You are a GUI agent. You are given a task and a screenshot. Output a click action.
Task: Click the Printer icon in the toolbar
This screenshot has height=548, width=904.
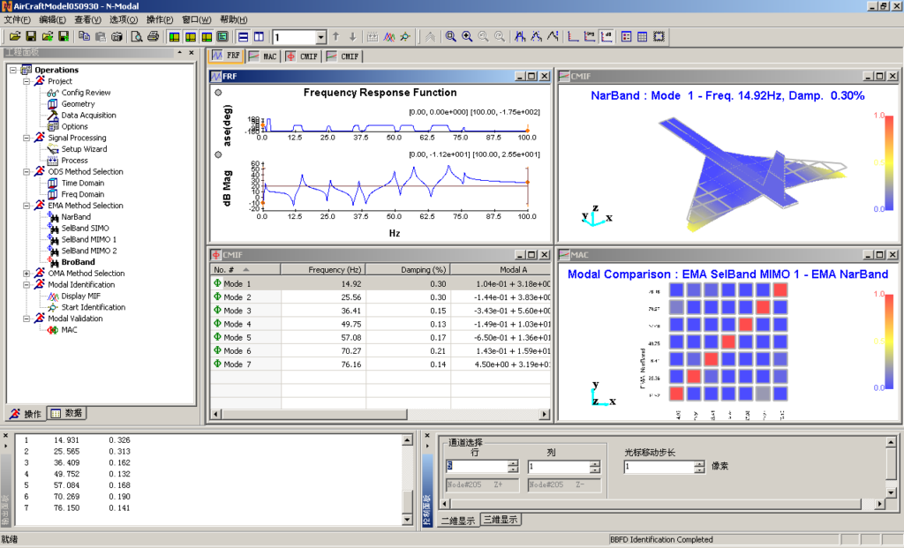pos(153,36)
